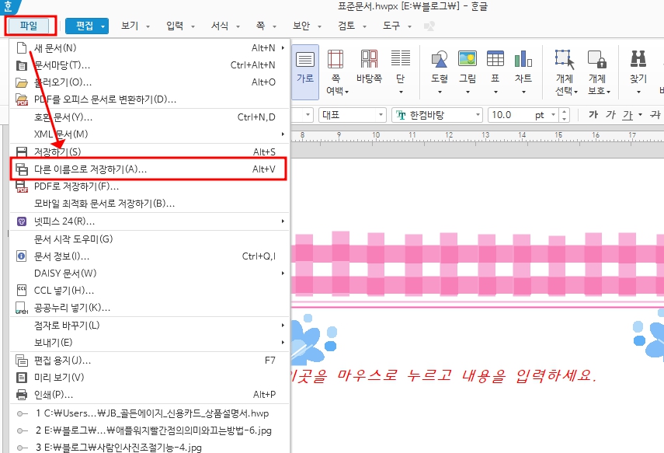
Task: Open the 대표 style dropdown
Action: (x=349, y=114)
